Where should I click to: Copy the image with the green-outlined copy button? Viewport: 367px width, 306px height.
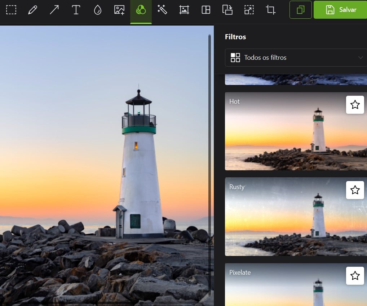pyautogui.click(x=301, y=10)
